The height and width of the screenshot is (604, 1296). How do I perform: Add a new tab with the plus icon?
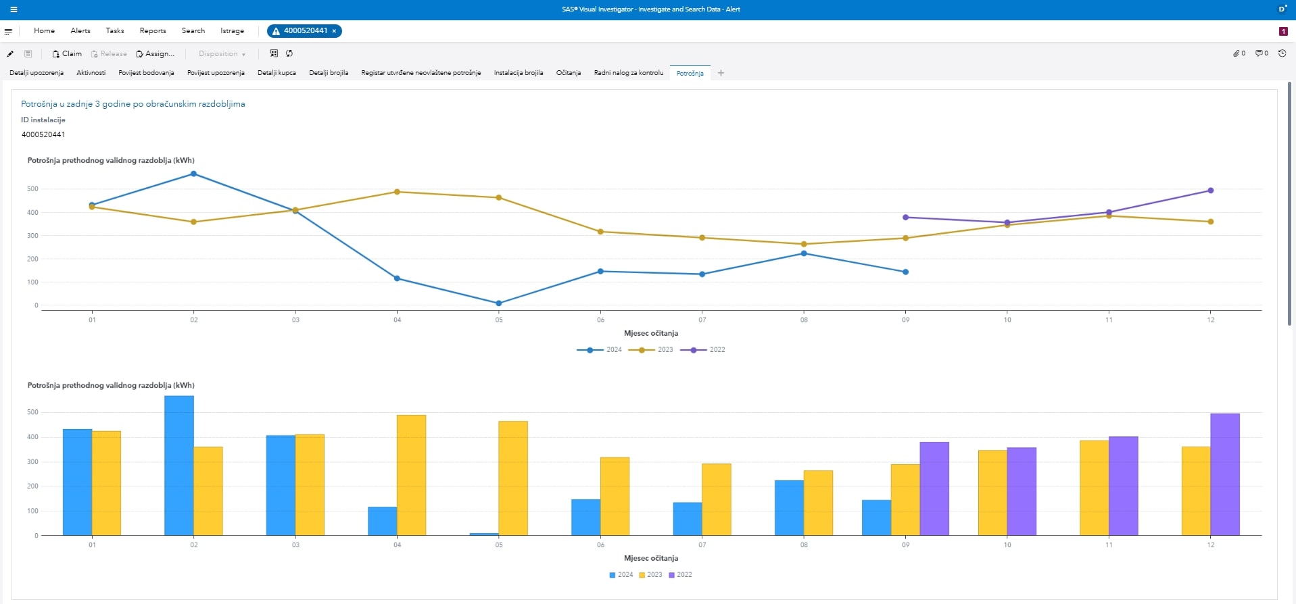coord(721,73)
